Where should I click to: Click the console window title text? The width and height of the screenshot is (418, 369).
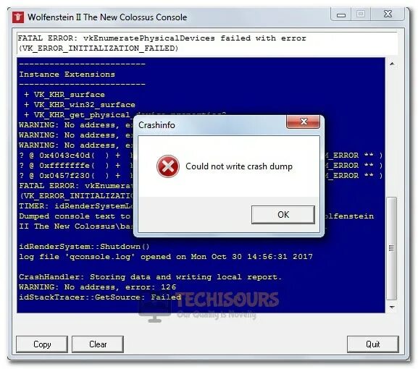coord(107,17)
